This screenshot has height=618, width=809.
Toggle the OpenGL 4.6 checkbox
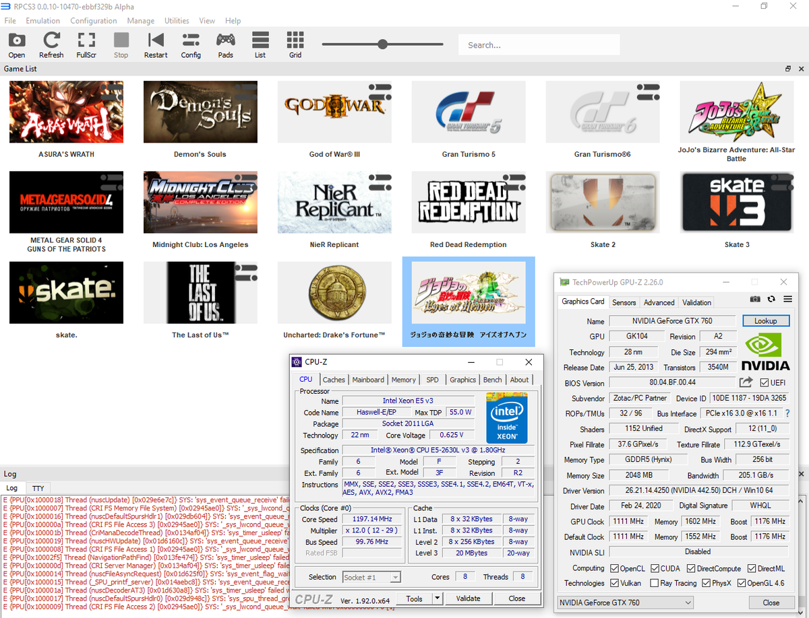742,583
